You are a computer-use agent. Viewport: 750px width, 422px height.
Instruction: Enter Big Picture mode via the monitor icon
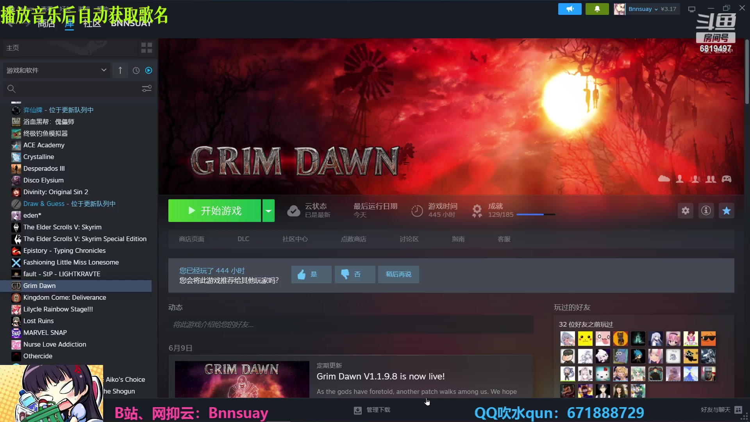[x=692, y=9]
